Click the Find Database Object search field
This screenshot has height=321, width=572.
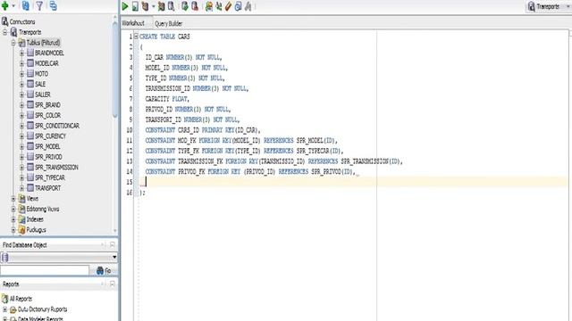pos(45,270)
